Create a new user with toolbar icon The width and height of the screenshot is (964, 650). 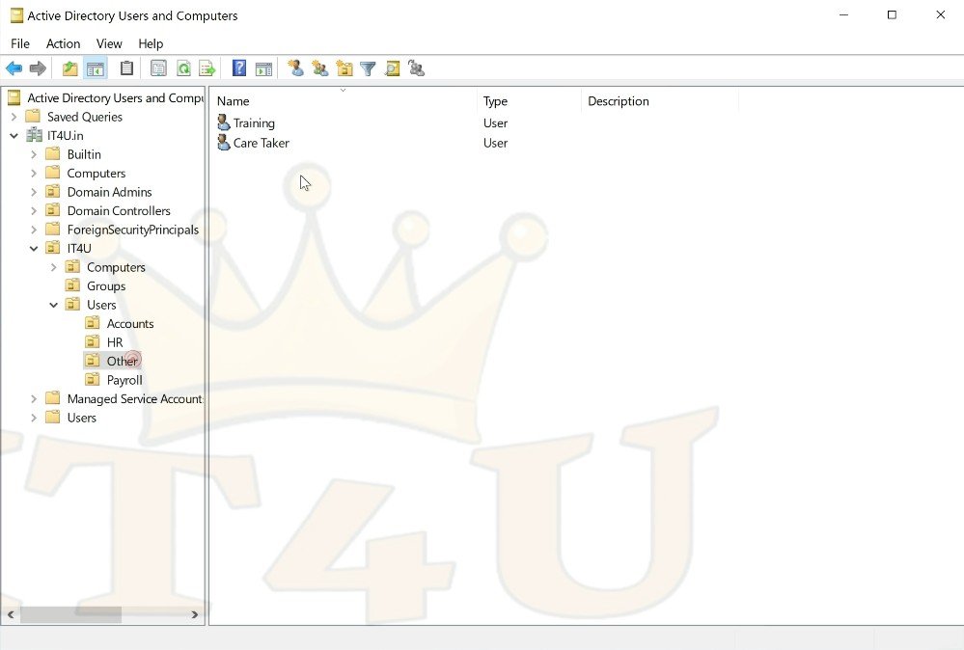295,68
